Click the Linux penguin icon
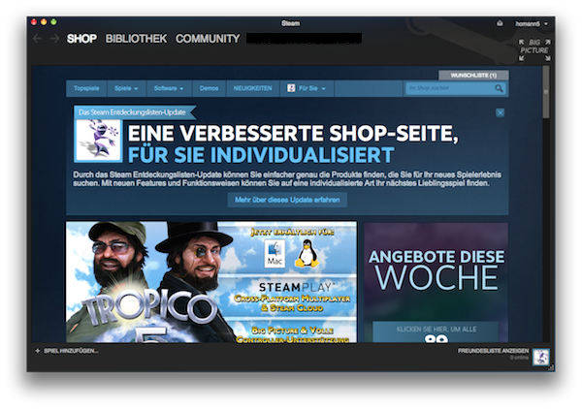 (x=307, y=253)
